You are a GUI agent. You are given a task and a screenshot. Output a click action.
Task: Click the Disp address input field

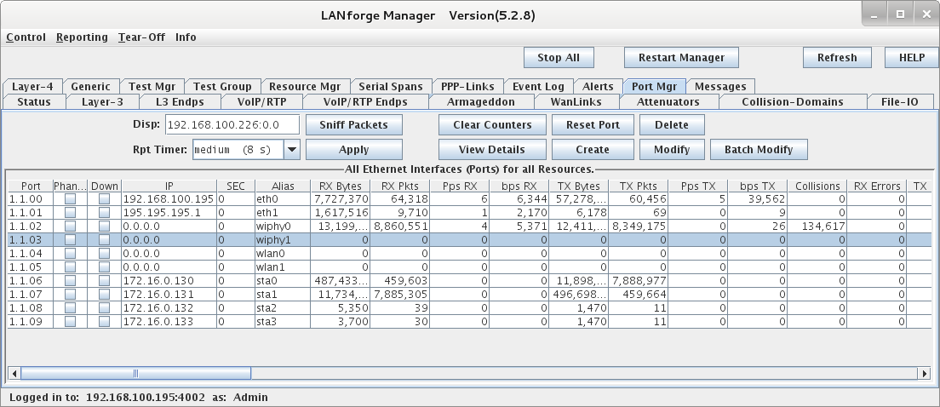[232, 124]
